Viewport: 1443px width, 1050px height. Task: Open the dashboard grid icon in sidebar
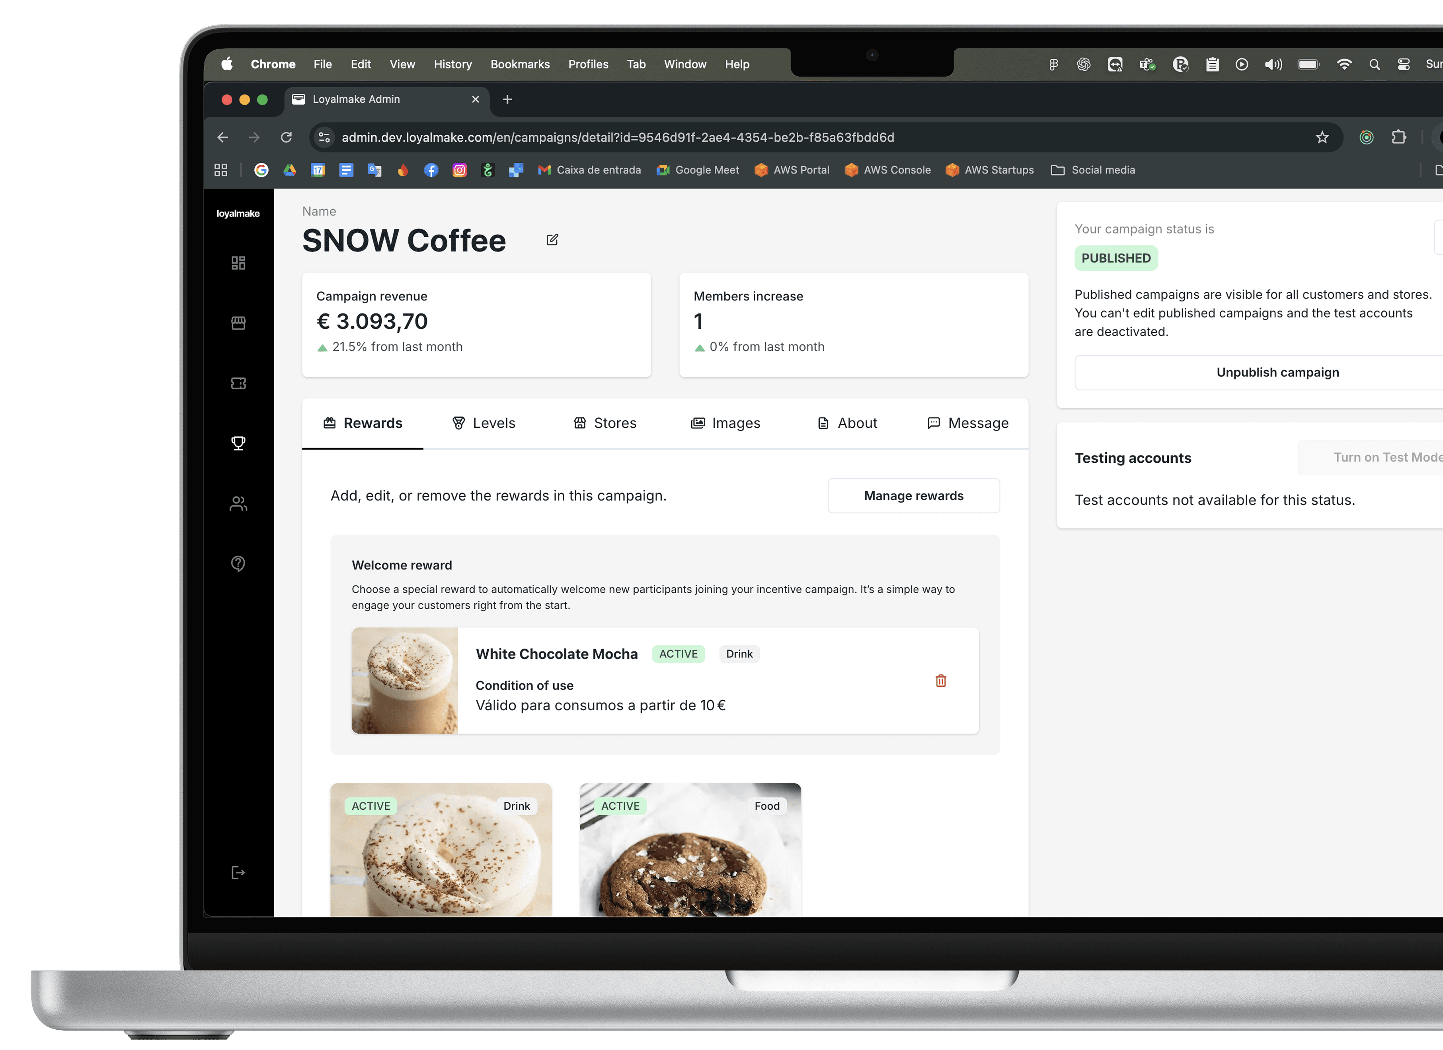(x=238, y=263)
